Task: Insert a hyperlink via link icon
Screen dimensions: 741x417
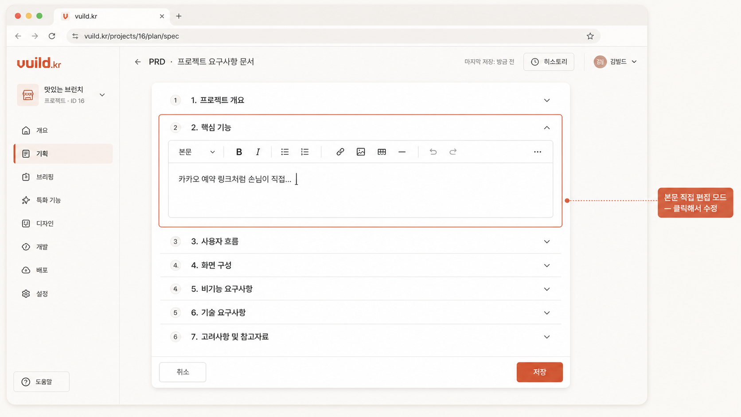Action: (340, 152)
